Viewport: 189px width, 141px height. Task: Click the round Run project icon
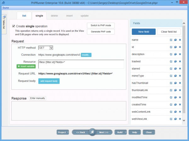tap(92, 132)
